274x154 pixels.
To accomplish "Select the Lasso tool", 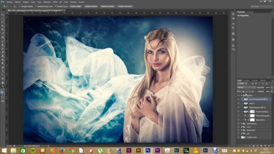I will point(2,22).
